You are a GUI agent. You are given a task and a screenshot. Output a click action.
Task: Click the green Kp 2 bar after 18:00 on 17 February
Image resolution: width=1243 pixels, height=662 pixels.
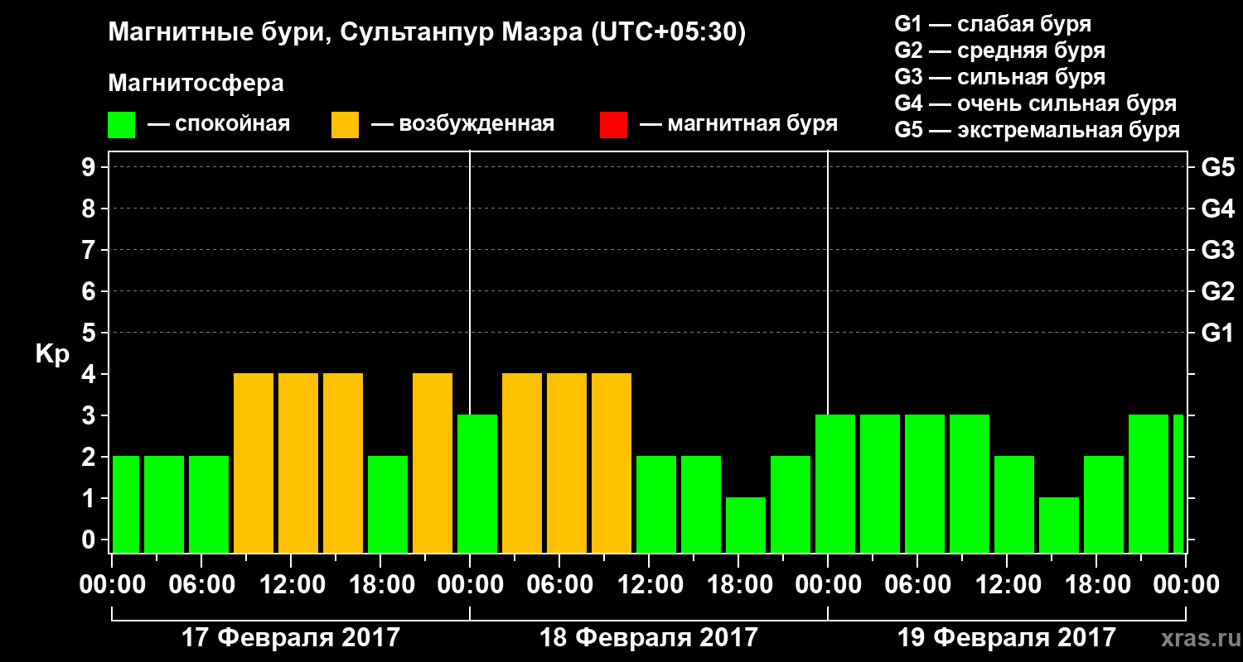pos(388,504)
